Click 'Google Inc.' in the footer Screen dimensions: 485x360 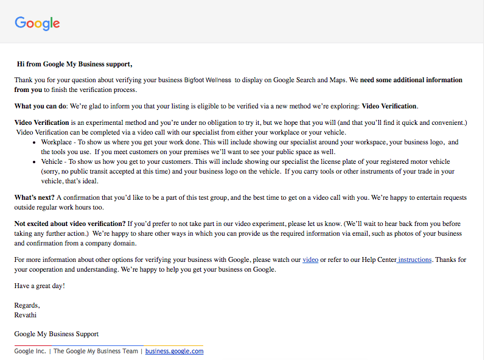point(30,351)
